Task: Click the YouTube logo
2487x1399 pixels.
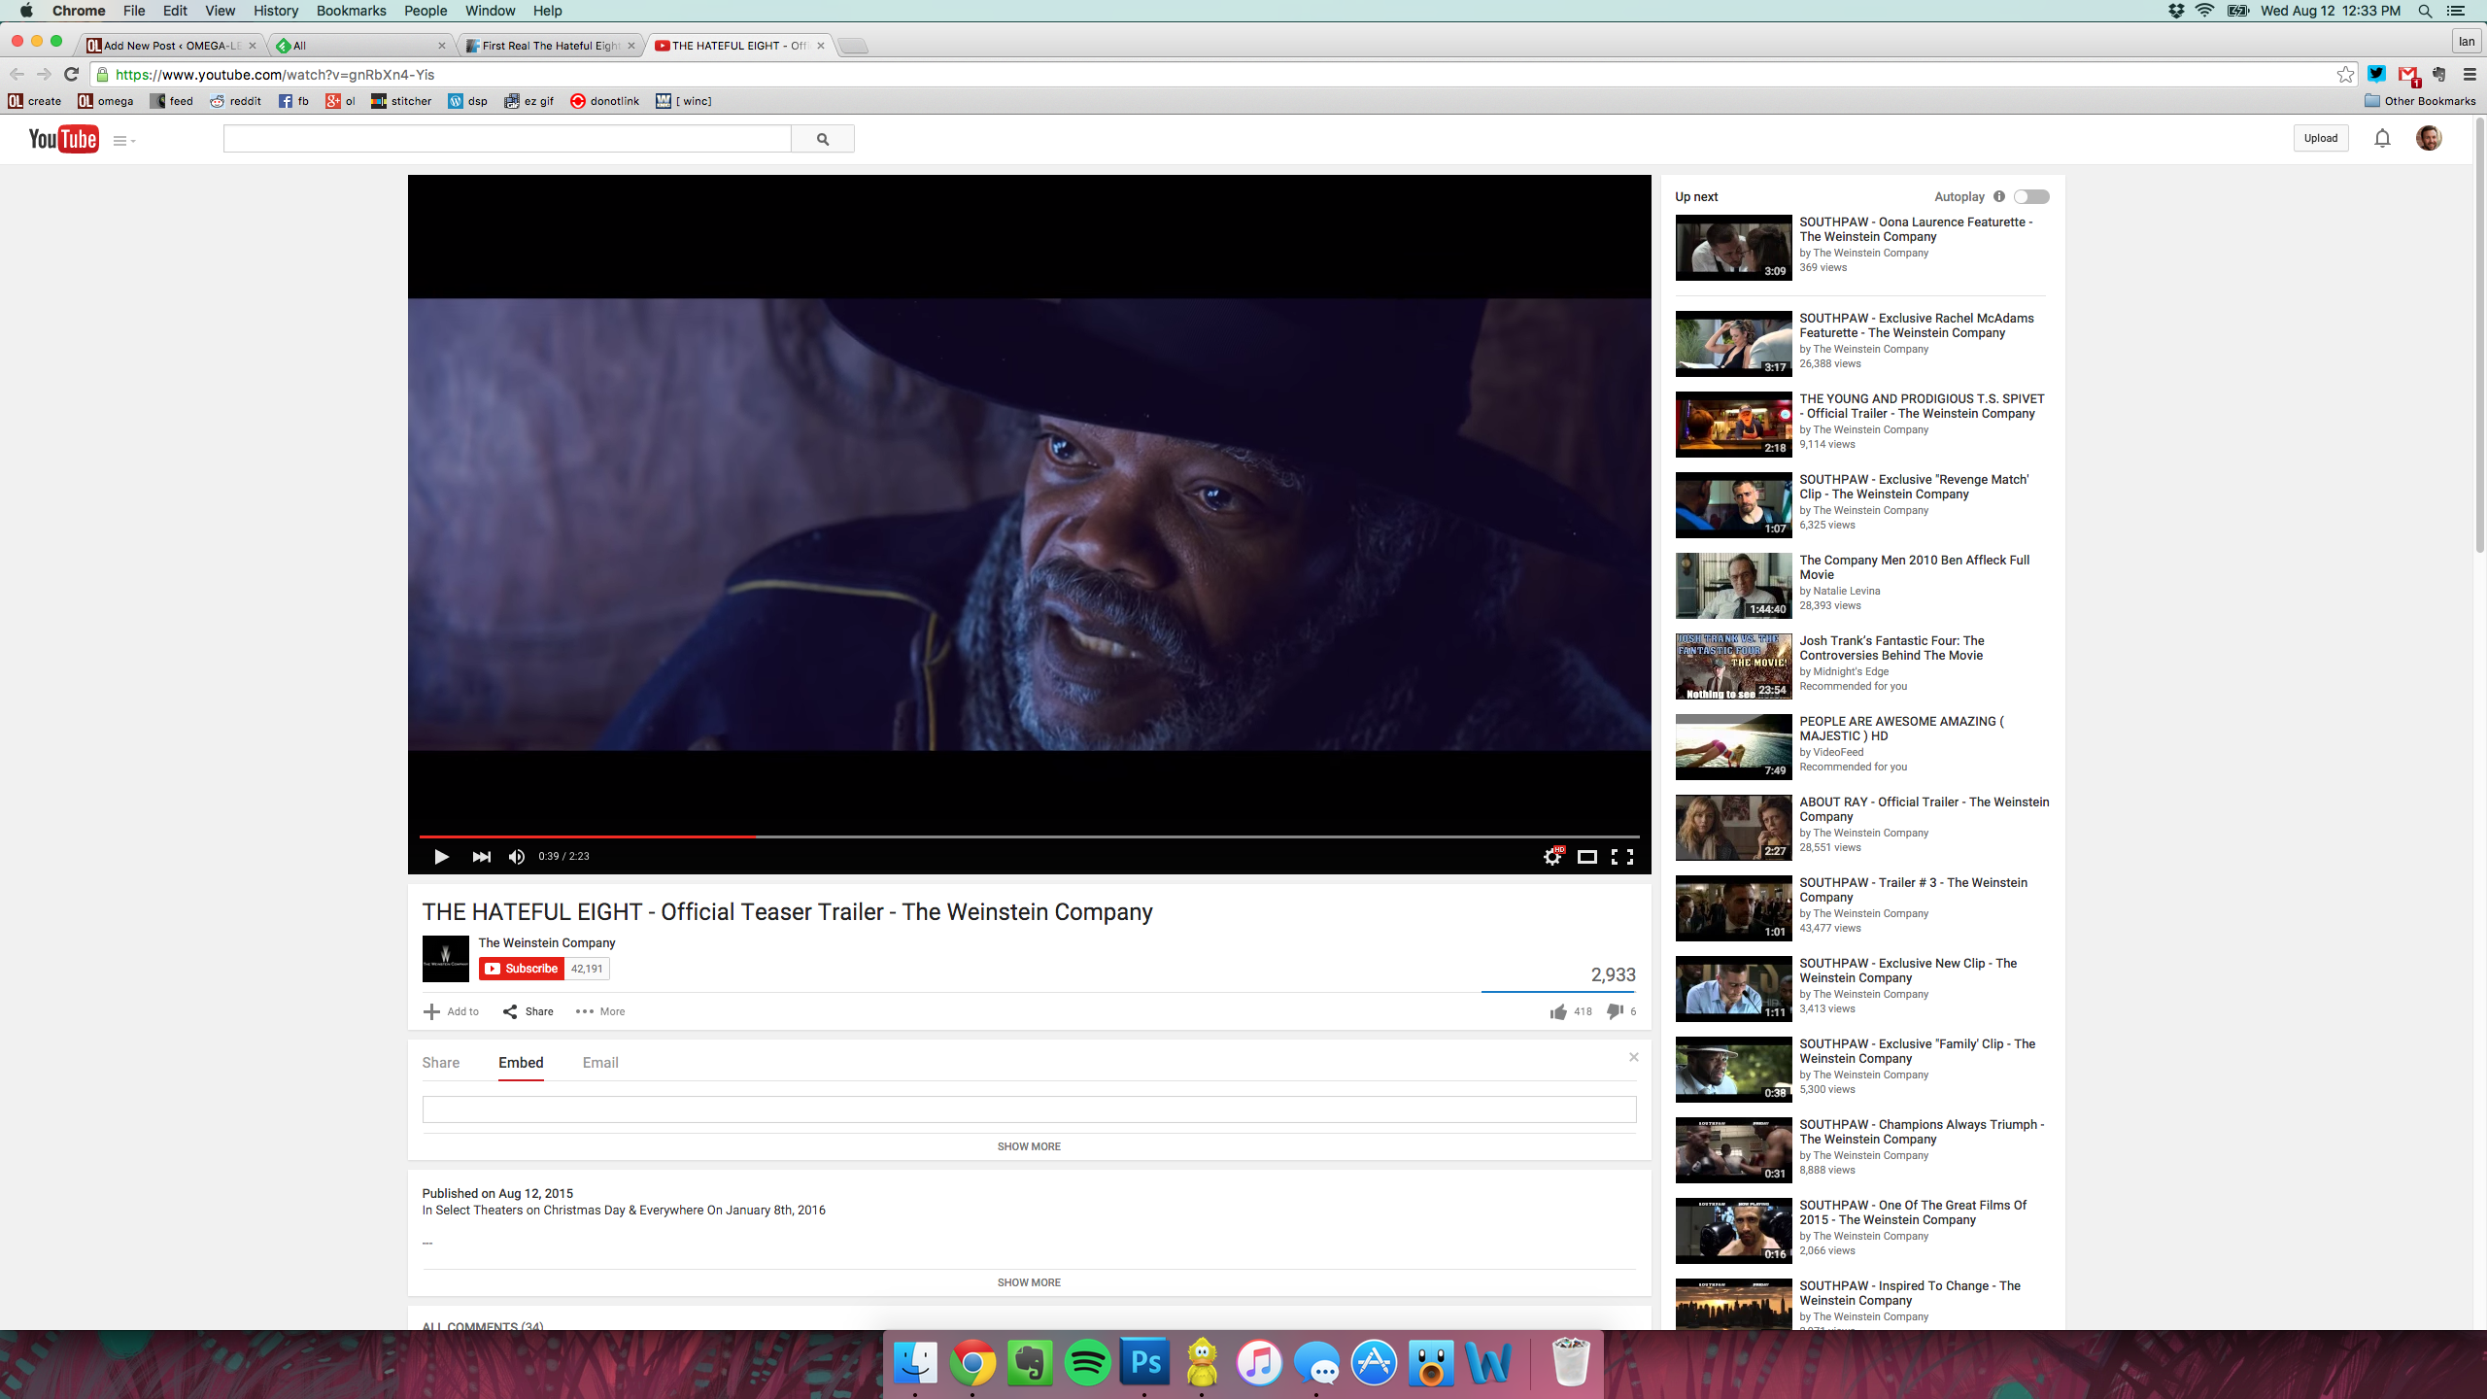Action: coord(63,139)
